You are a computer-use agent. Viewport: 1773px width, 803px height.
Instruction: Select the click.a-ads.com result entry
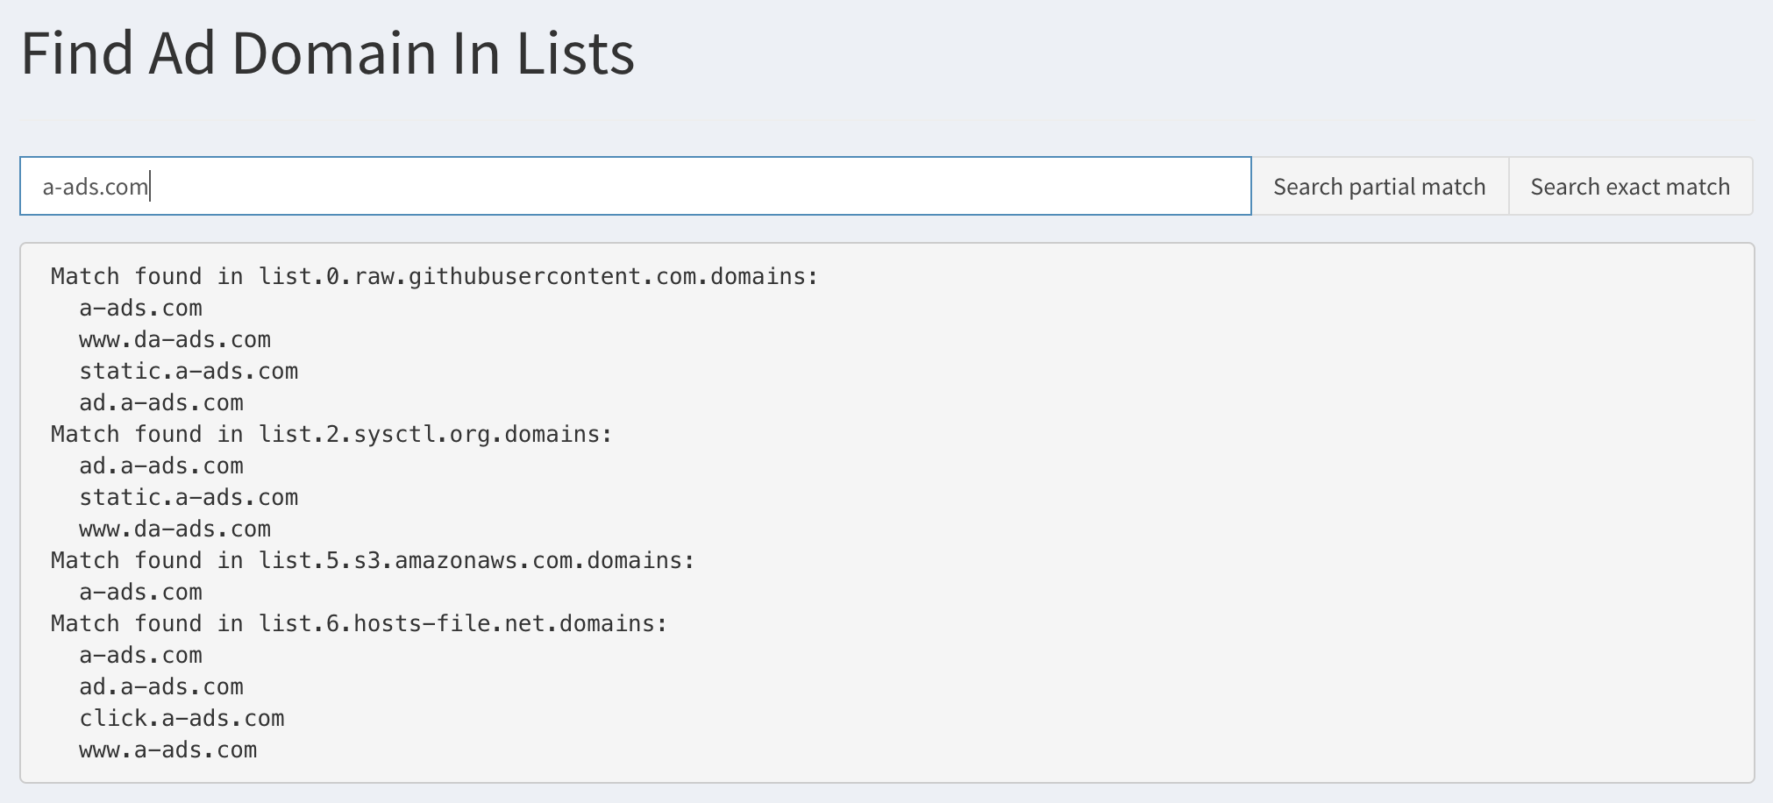point(182,719)
